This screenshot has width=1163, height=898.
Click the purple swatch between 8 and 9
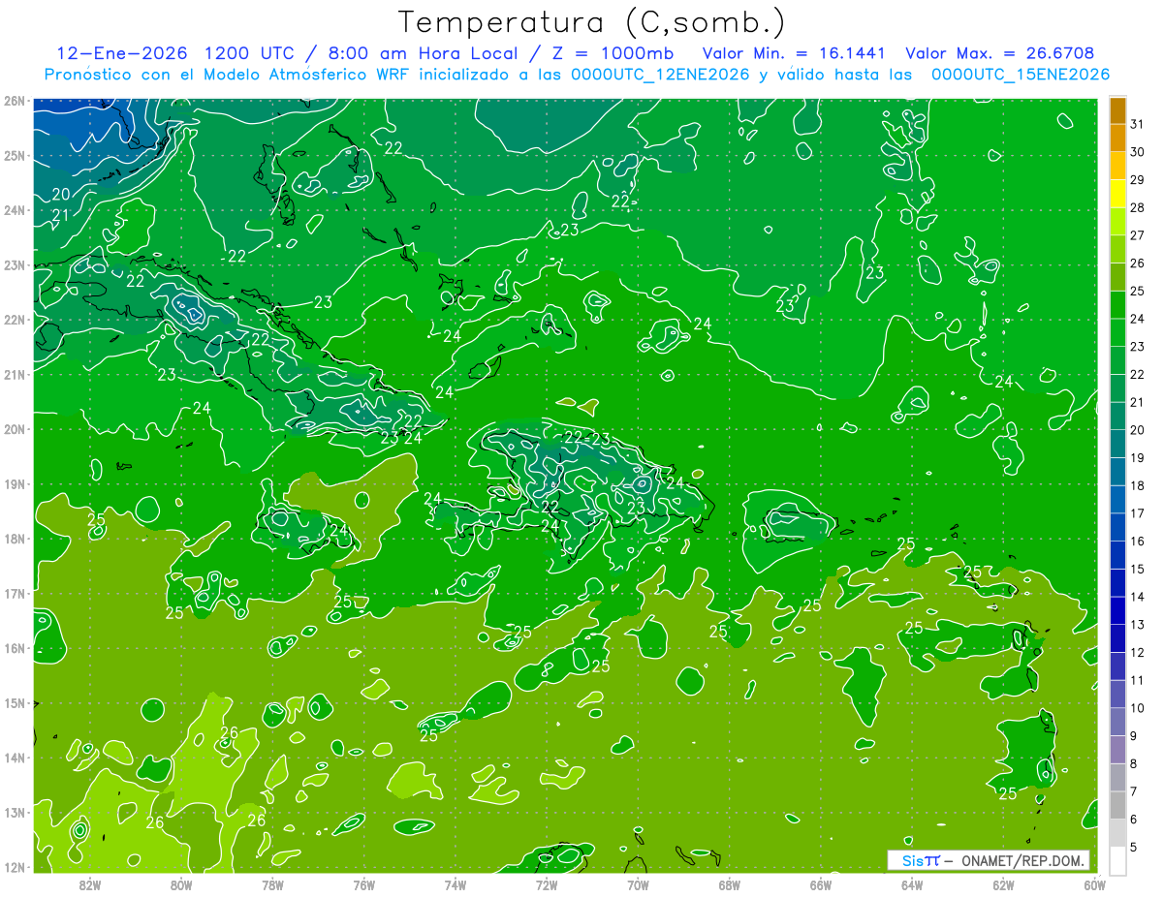[x=1117, y=750]
